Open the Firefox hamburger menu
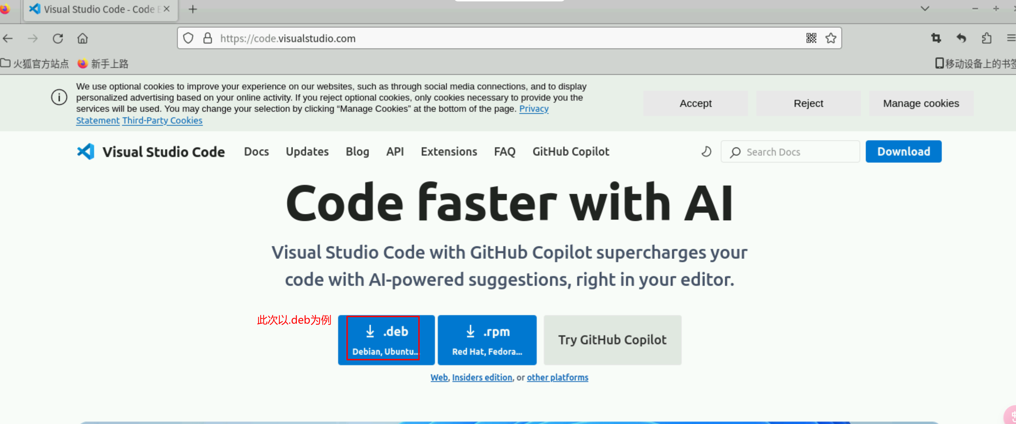This screenshot has height=424, width=1016. click(1011, 38)
